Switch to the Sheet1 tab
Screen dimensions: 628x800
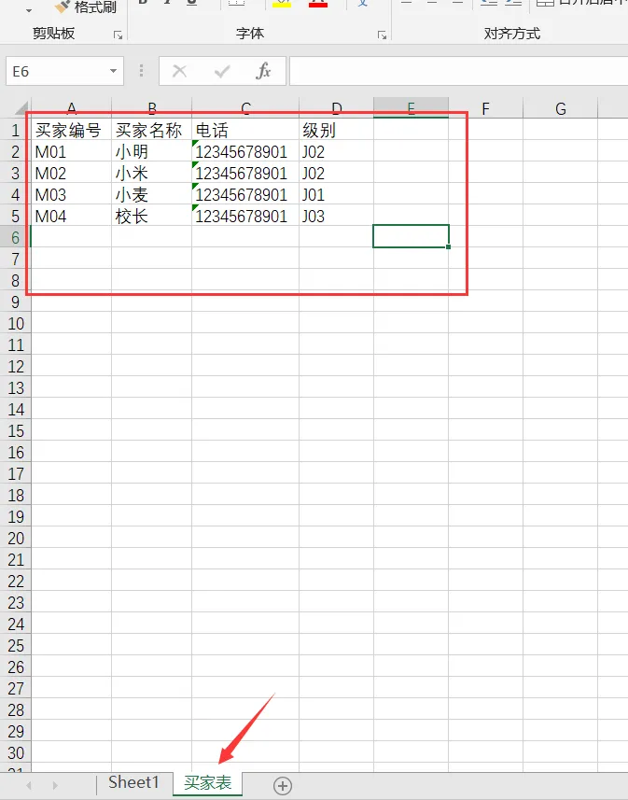pyautogui.click(x=133, y=782)
